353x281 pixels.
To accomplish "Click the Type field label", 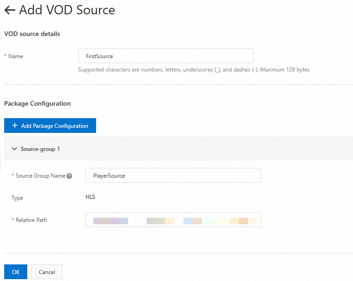I will [17, 198].
